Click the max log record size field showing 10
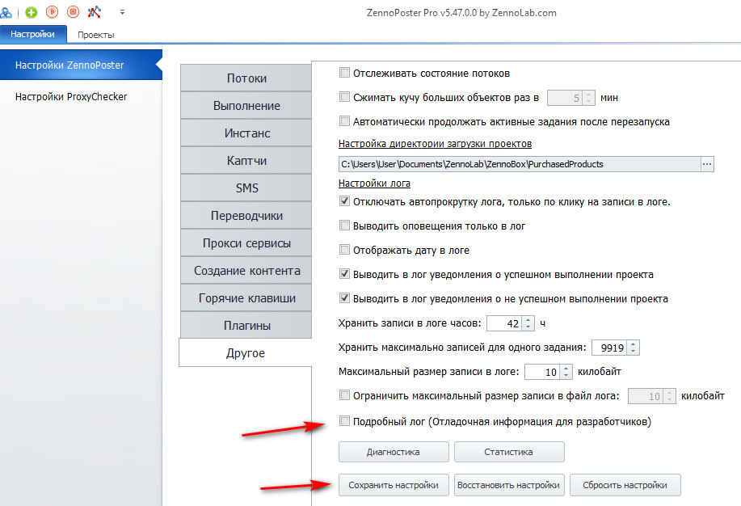Viewport: 741px width, 506px height. [x=542, y=372]
